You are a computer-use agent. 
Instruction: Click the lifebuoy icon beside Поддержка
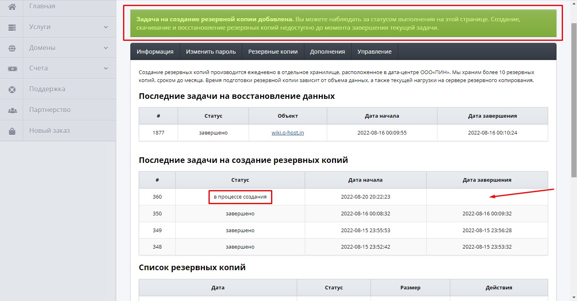pos(12,89)
